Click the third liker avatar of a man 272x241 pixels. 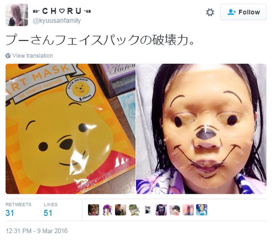point(121,210)
